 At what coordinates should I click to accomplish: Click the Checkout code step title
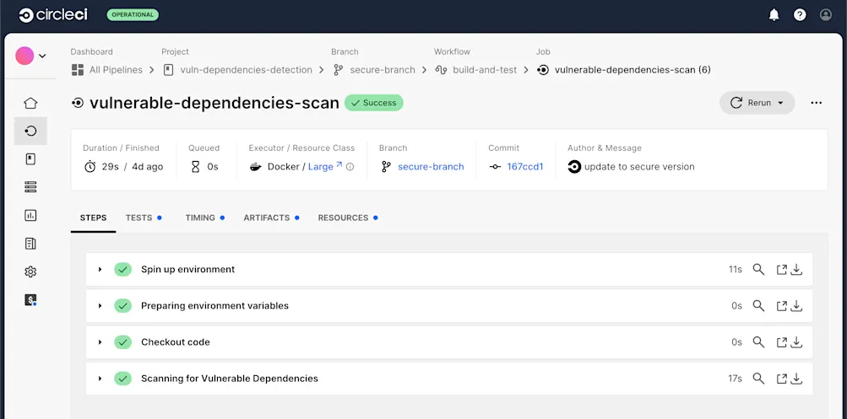pyautogui.click(x=176, y=342)
